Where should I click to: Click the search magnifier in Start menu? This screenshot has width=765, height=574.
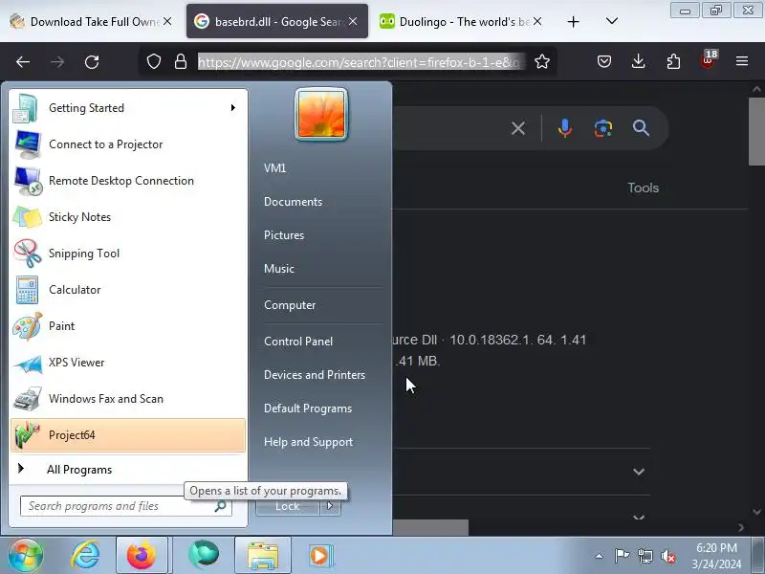(x=221, y=506)
